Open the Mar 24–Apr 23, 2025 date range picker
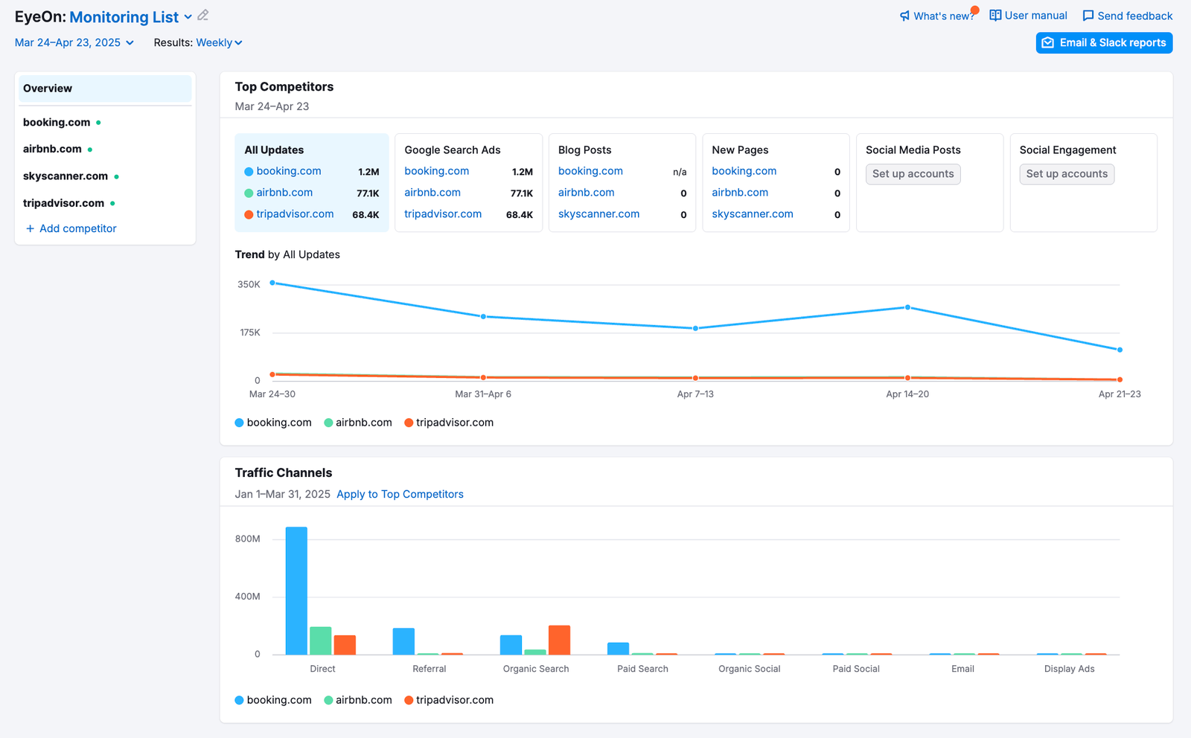1191x738 pixels. pyautogui.click(x=74, y=42)
